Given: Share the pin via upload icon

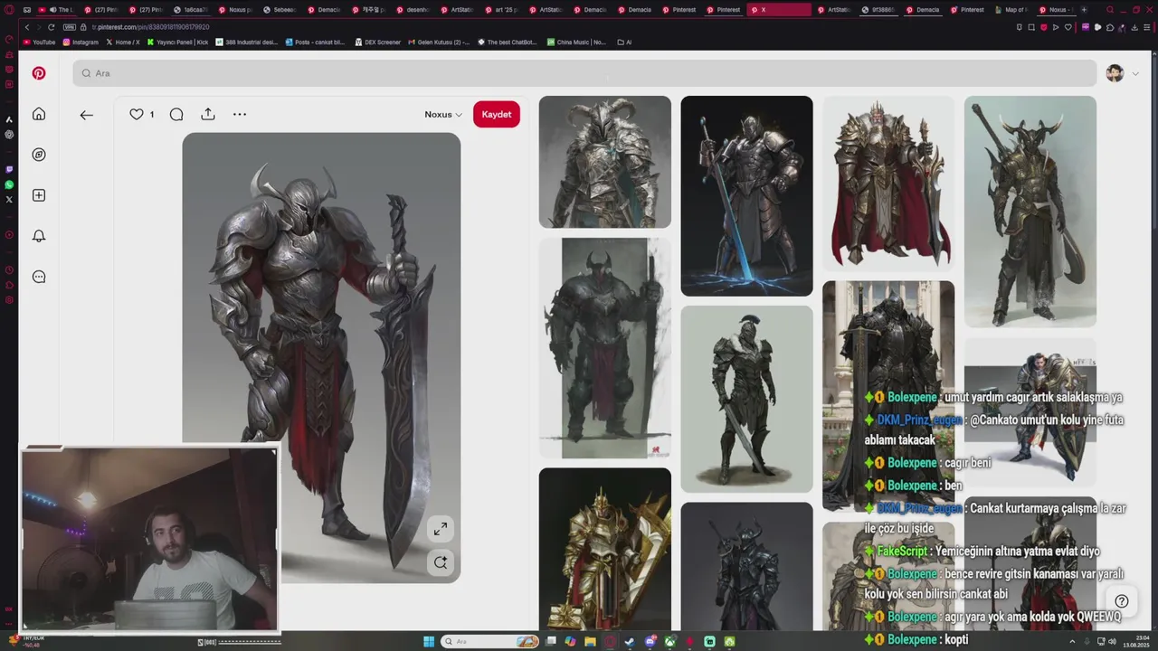Looking at the screenshot, I should click(x=208, y=114).
